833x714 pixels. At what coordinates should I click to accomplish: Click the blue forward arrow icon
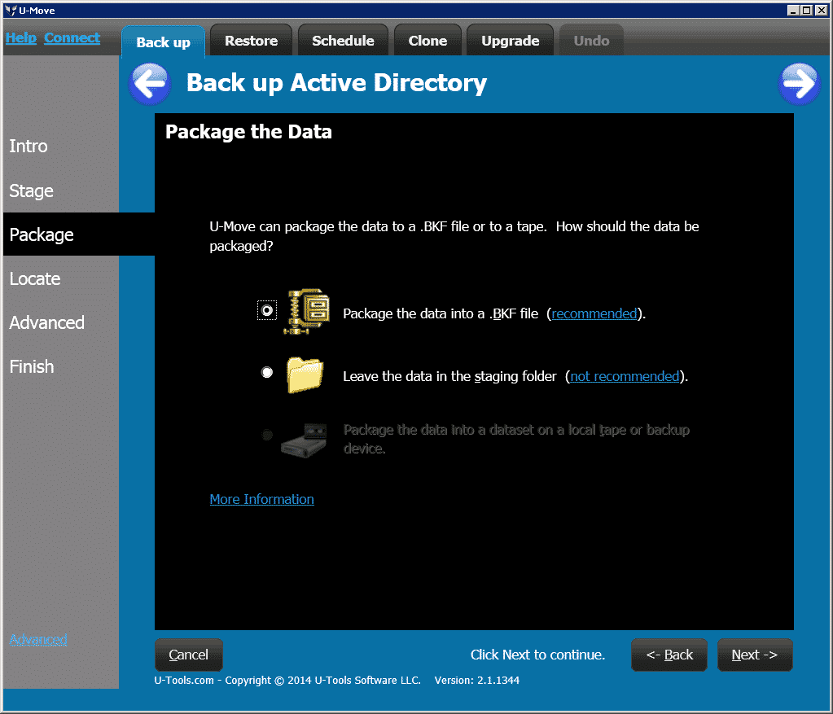click(x=799, y=83)
